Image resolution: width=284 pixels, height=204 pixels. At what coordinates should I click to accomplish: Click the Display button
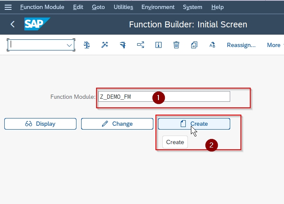point(40,124)
